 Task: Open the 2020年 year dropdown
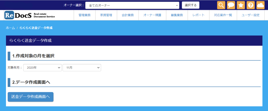(x=42, y=67)
